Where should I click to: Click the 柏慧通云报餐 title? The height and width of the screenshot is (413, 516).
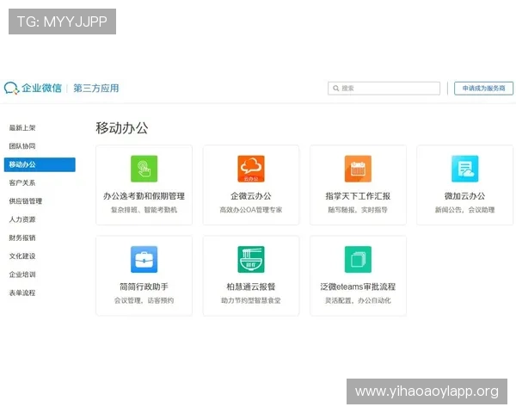point(251,287)
